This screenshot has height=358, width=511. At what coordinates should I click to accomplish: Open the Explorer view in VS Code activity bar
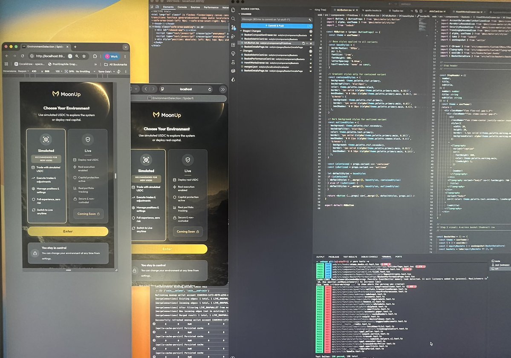click(233, 10)
